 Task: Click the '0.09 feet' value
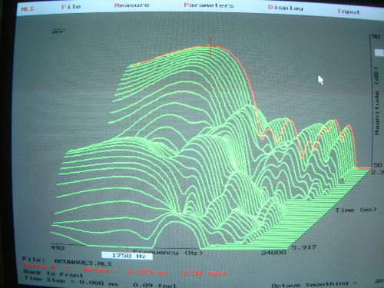[154, 285]
